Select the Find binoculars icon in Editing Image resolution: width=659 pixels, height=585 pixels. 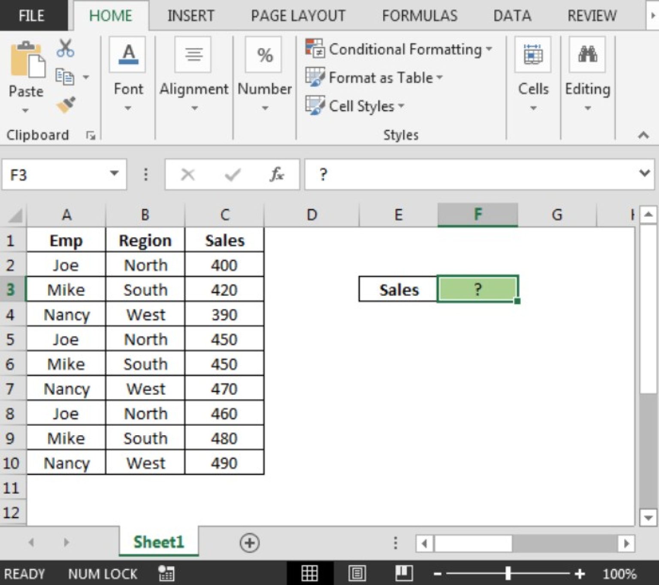588,54
